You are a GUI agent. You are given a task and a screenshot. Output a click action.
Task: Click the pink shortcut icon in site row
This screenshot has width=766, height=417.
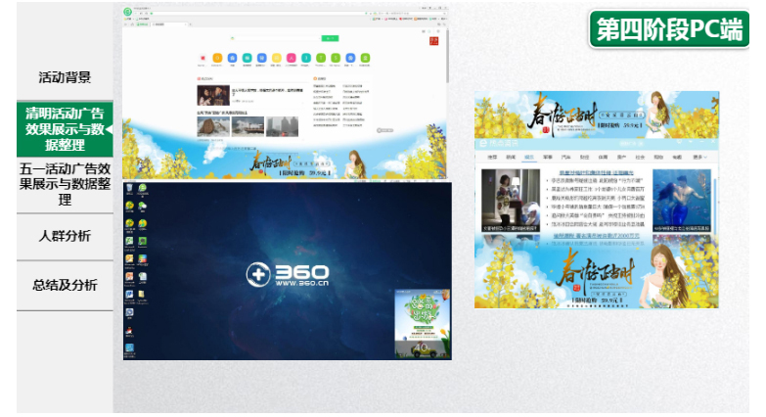click(x=293, y=58)
